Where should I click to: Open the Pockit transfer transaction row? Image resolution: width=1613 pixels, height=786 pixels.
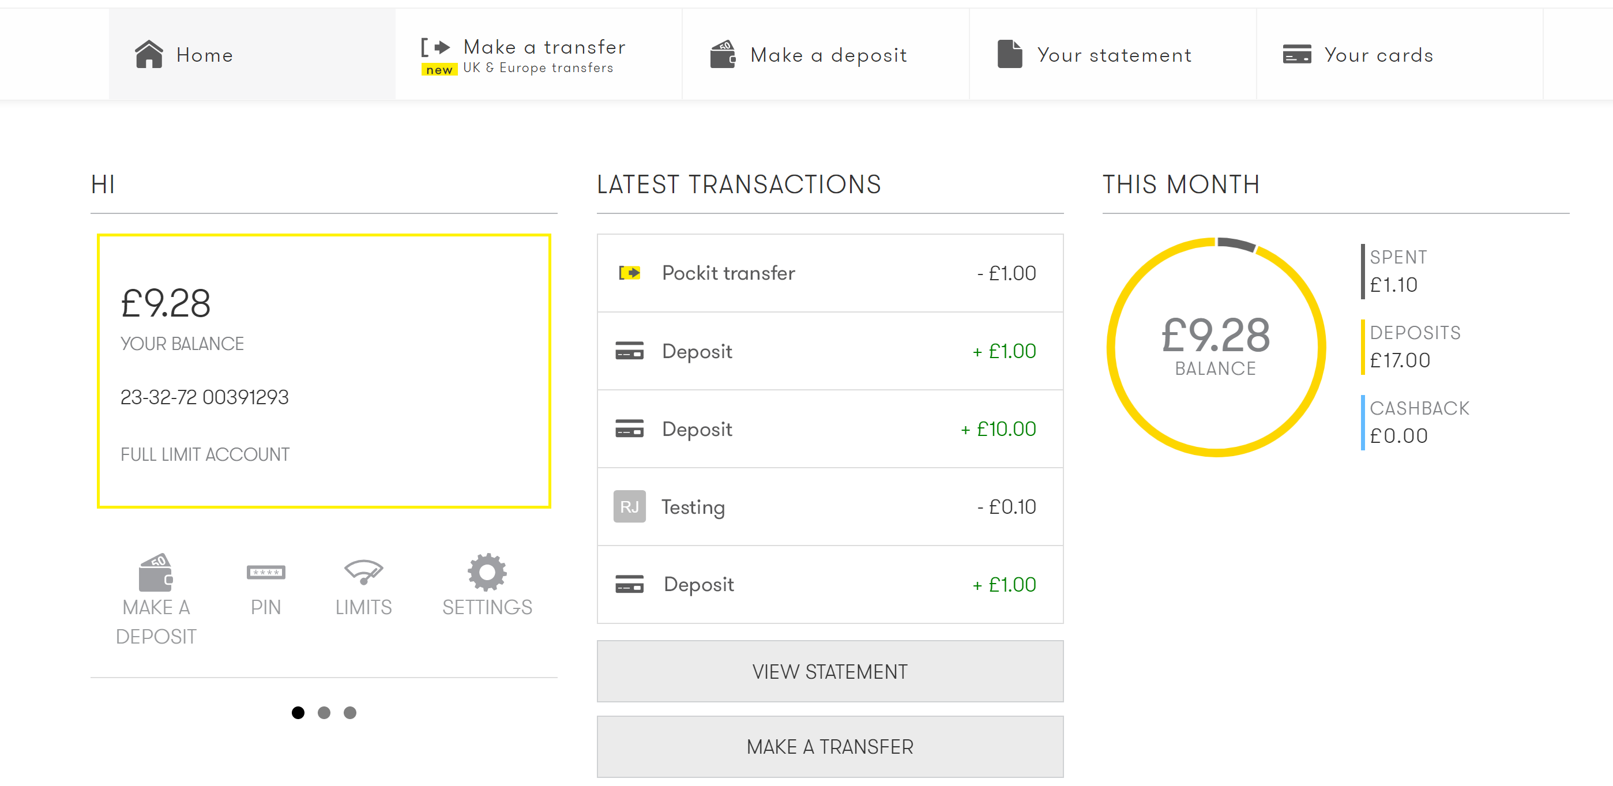coord(829,273)
